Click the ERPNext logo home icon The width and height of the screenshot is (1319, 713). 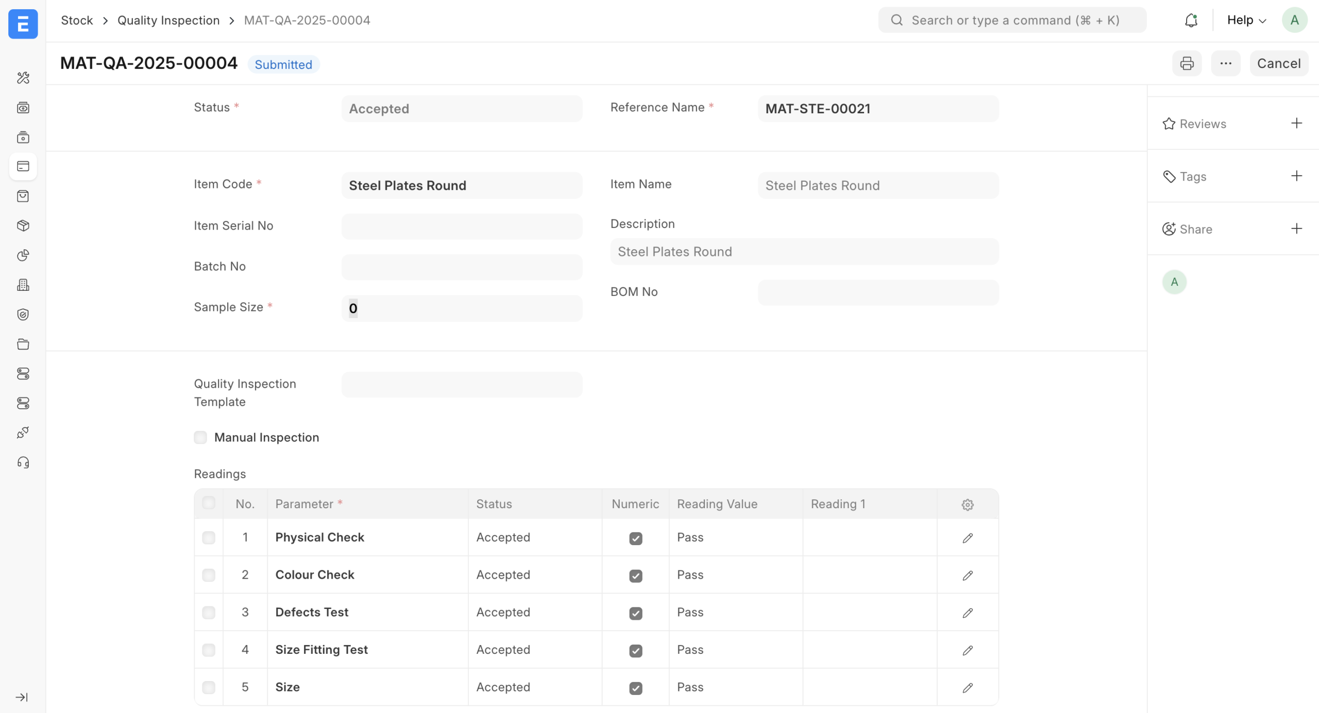(x=23, y=24)
